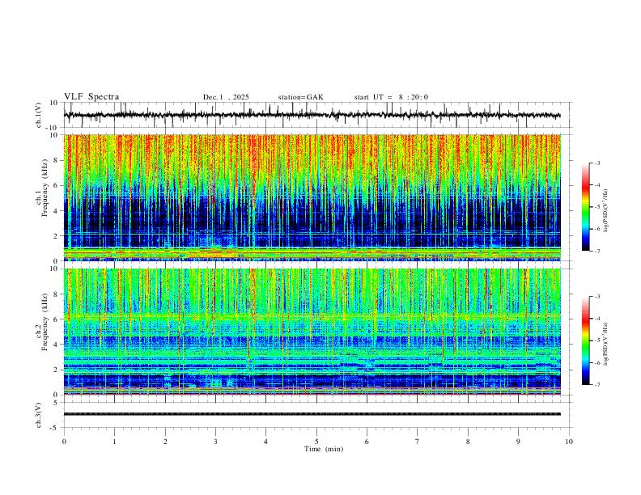Click time axis tick label "10"
Viewport: 641px width, 495px height.
[569, 442]
